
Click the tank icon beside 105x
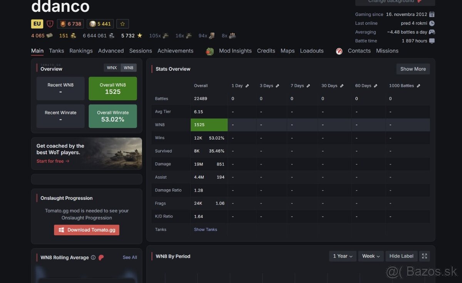click(166, 35)
